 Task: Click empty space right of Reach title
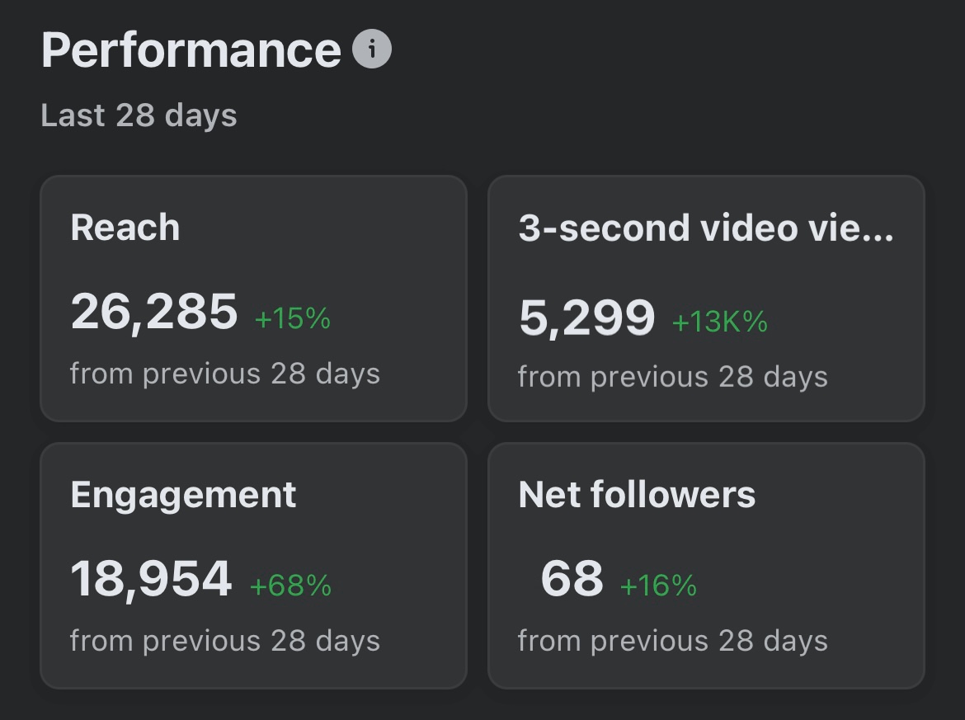tap(330, 228)
